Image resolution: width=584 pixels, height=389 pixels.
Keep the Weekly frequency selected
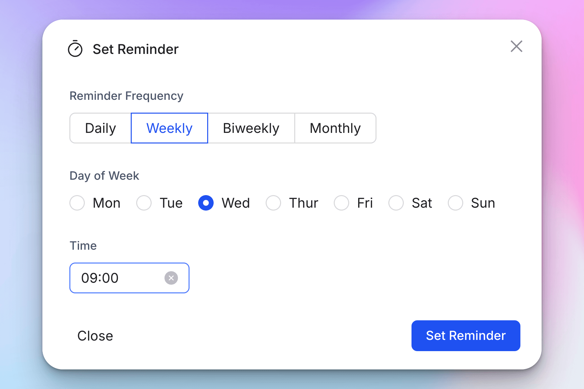[x=169, y=128]
